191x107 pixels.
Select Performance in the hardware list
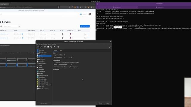tap(44, 54)
